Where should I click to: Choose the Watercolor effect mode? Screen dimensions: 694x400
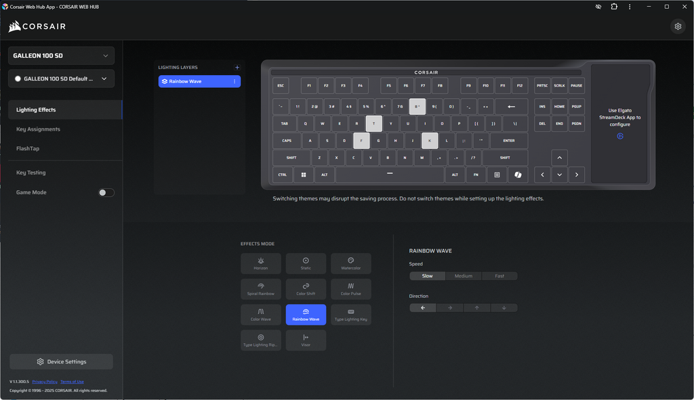click(350, 263)
